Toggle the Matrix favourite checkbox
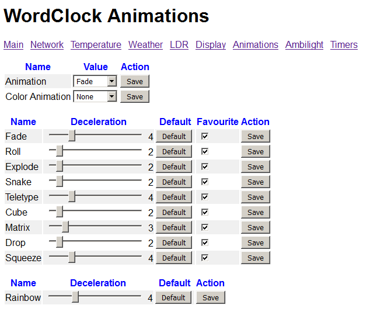Screen dimensions: 377x312 coord(205,227)
